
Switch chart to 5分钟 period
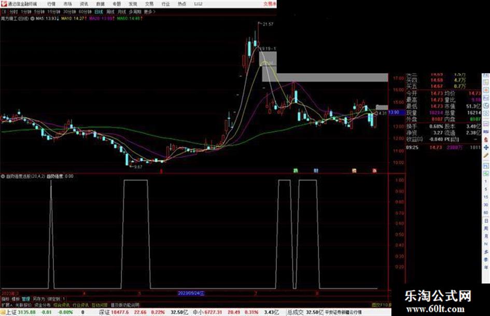click(39, 11)
